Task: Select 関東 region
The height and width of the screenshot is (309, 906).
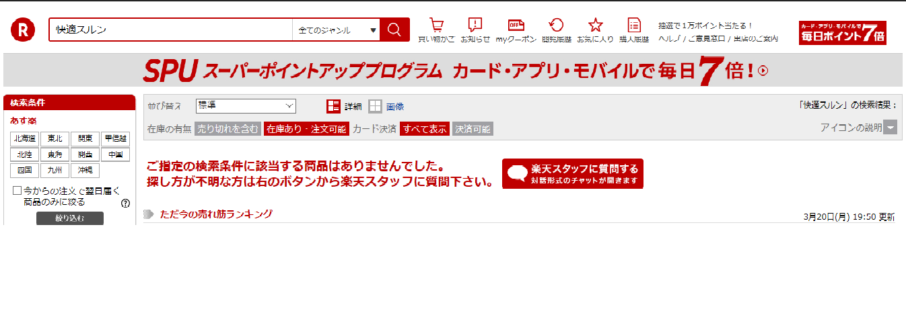Action: 85,139
